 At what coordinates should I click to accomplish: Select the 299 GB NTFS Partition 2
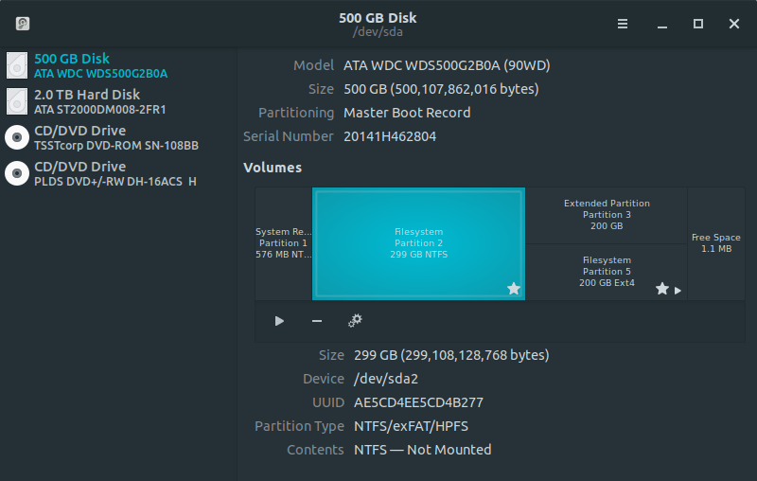418,243
